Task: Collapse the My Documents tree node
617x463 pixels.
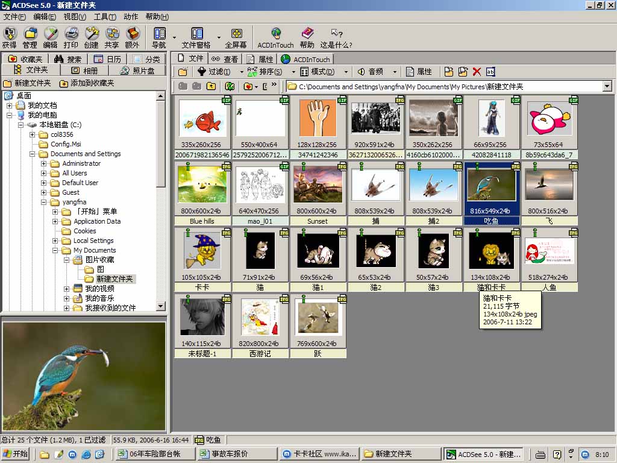Action: 55,250
